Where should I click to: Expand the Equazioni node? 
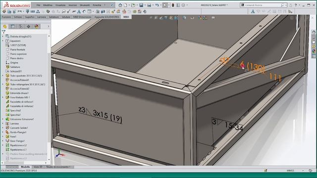click(x=2, y=41)
